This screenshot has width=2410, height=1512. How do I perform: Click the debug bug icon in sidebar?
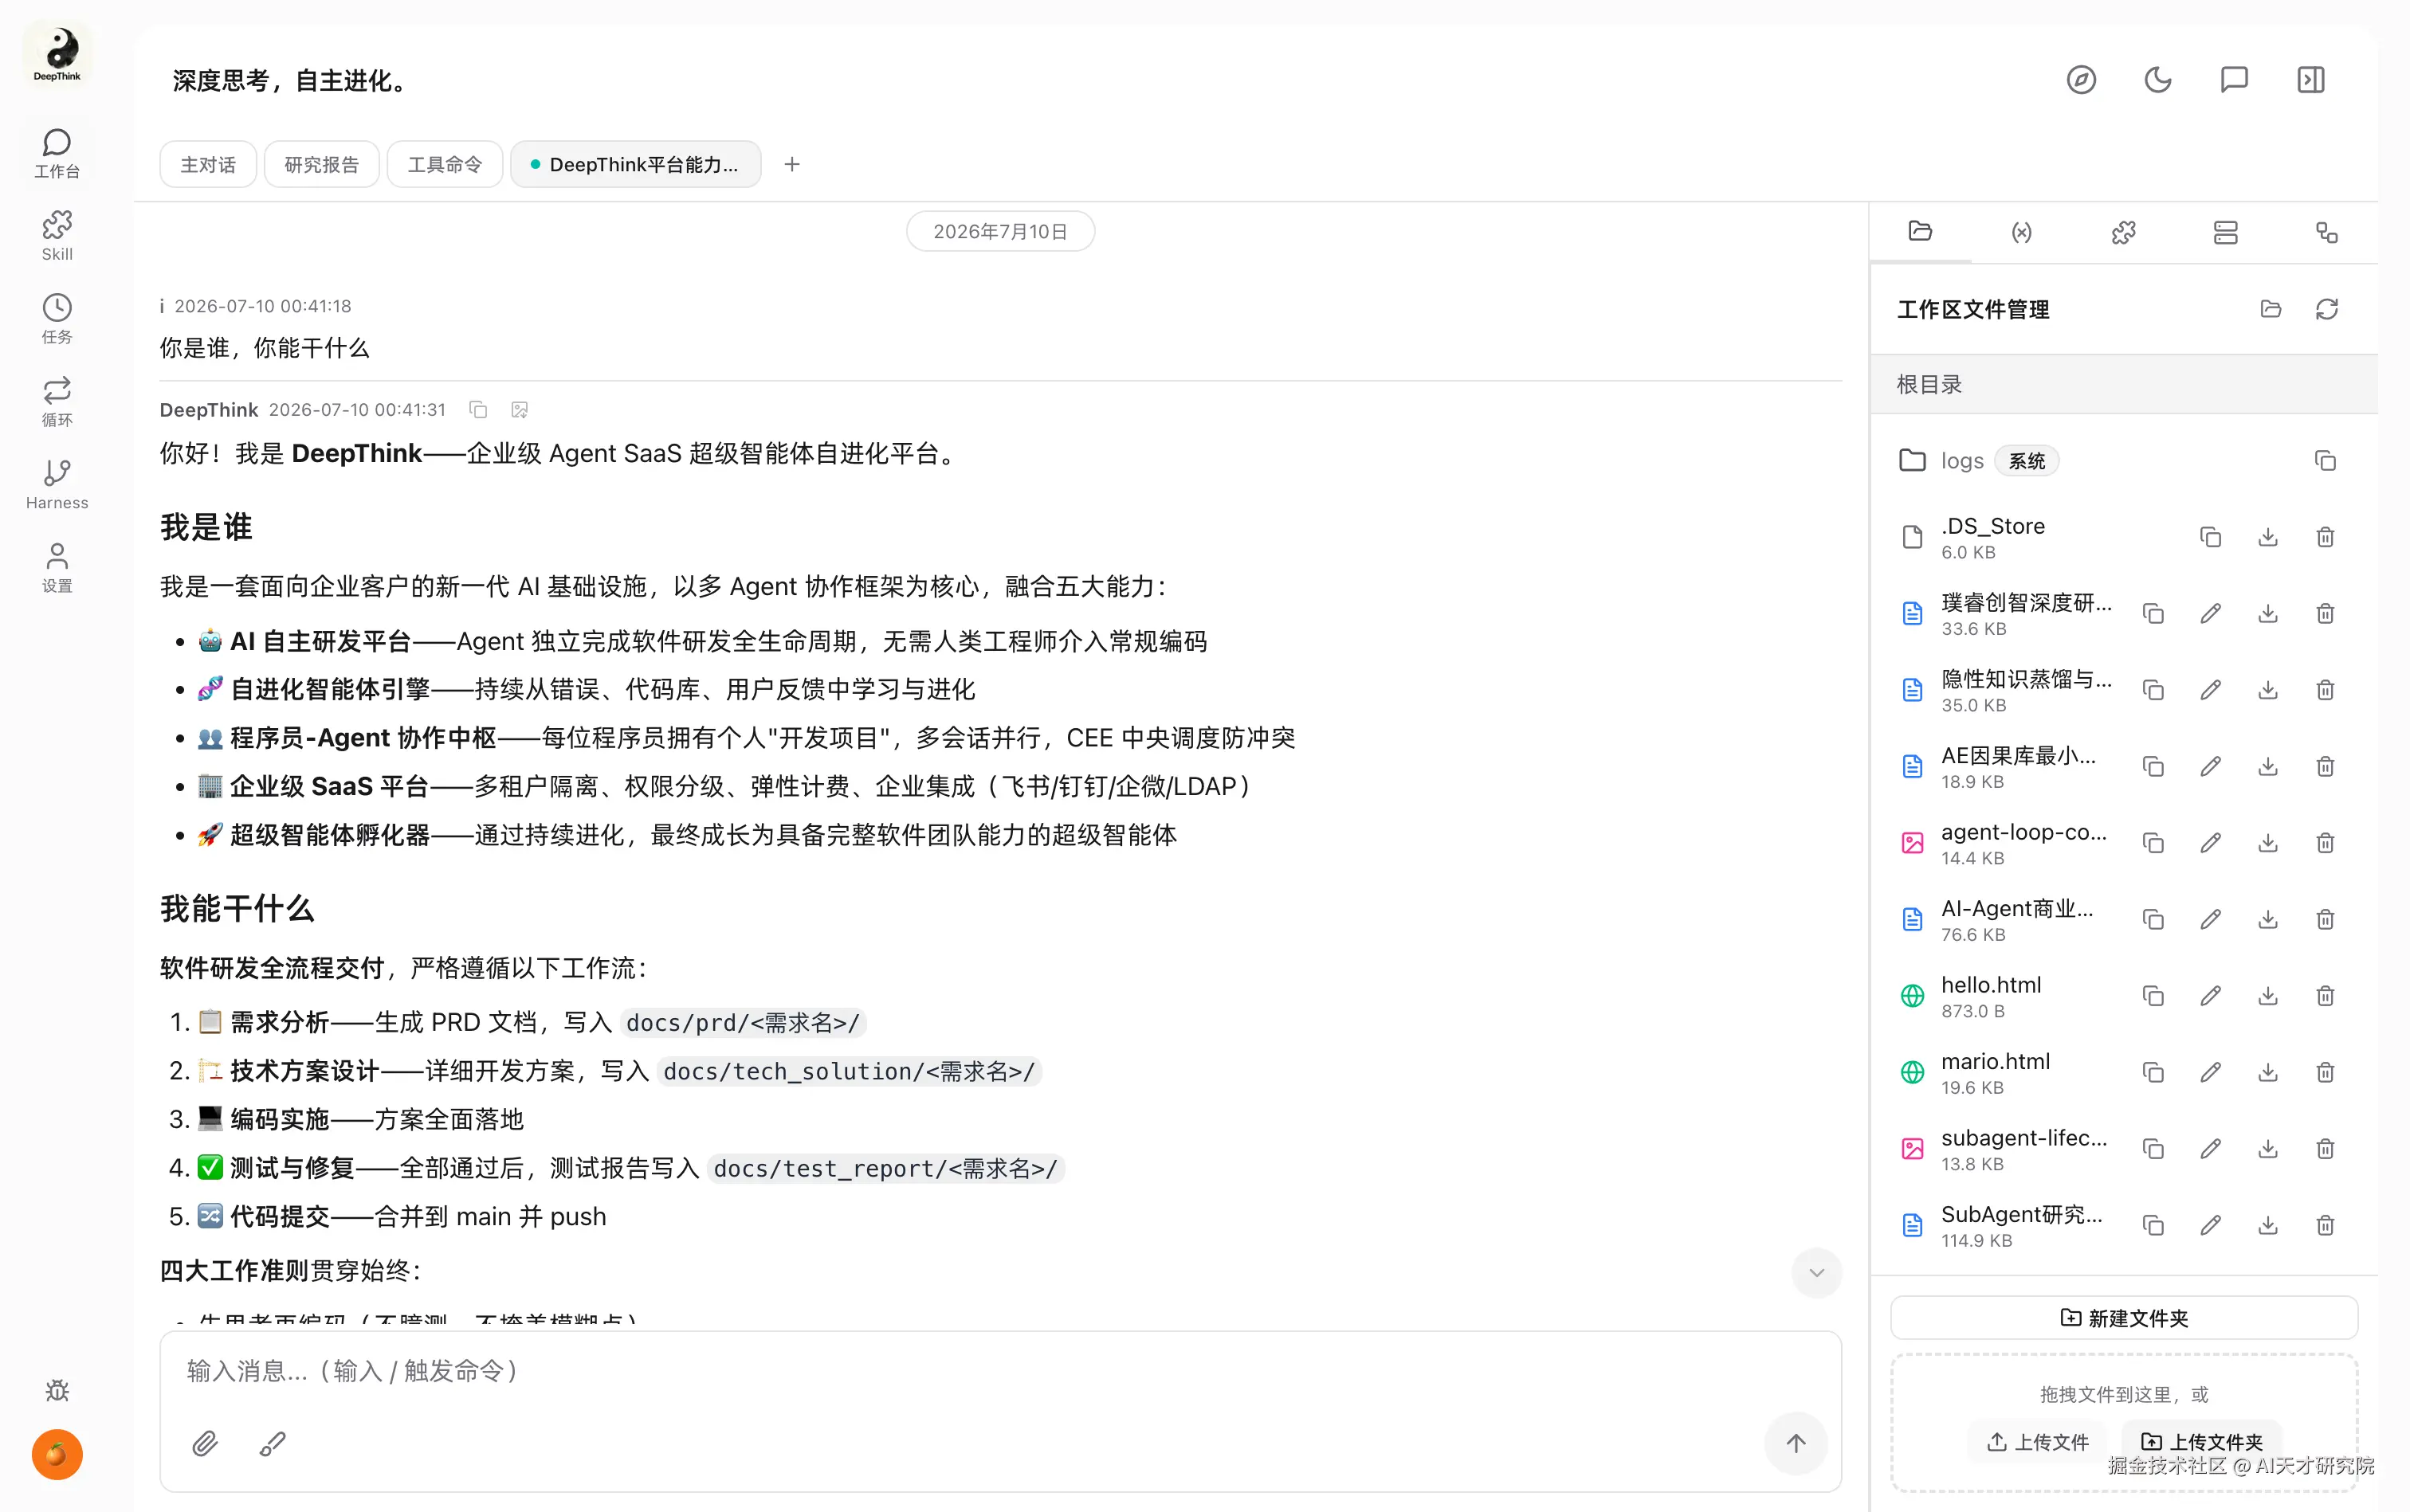57,1390
